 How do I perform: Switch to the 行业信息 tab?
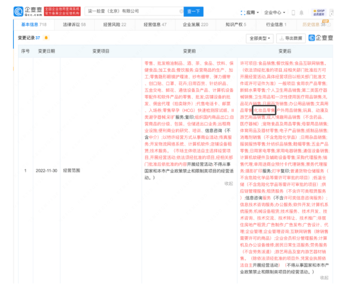pos(276,25)
